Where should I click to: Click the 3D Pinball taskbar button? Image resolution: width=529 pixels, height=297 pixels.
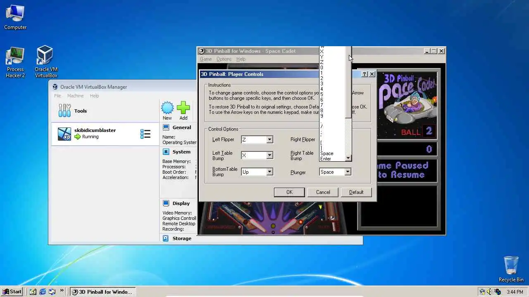click(x=102, y=292)
